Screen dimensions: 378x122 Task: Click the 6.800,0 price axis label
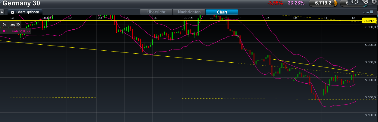pos(370,62)
